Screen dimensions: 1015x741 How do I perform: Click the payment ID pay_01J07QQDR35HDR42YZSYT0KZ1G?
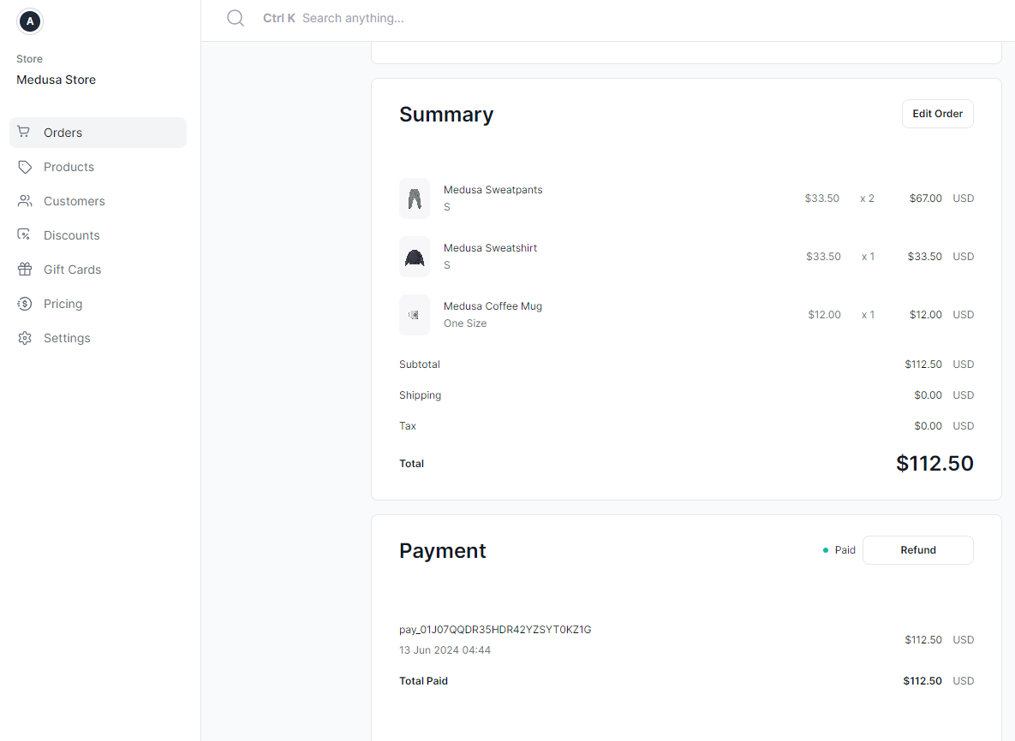[x=493, y=629]
